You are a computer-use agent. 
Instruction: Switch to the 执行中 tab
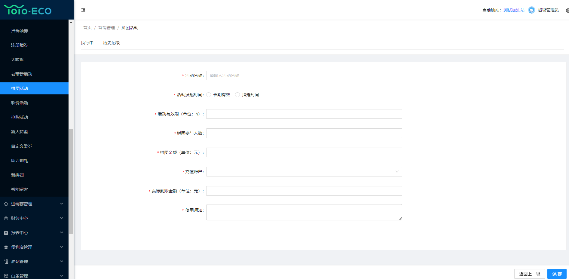[87, 43]
